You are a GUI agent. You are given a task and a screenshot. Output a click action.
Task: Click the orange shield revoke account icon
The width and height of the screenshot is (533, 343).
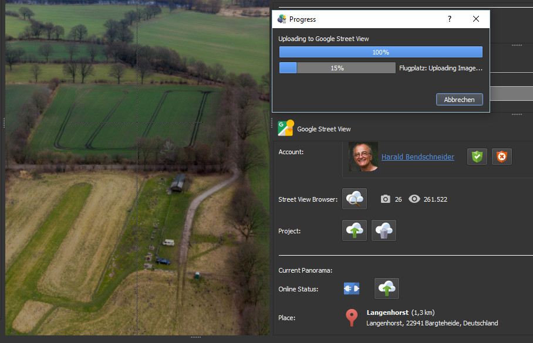pyautogui.click(x=501, y=157)
